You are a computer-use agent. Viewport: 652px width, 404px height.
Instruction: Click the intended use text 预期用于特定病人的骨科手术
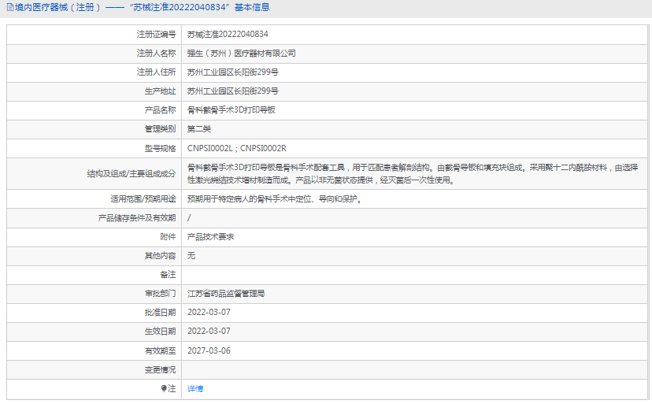[x=275, y=199]
